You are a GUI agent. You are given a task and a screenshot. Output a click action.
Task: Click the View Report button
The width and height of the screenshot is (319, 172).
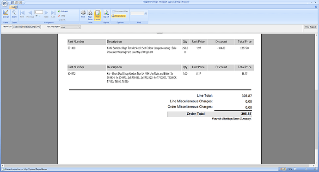point(310,27)
